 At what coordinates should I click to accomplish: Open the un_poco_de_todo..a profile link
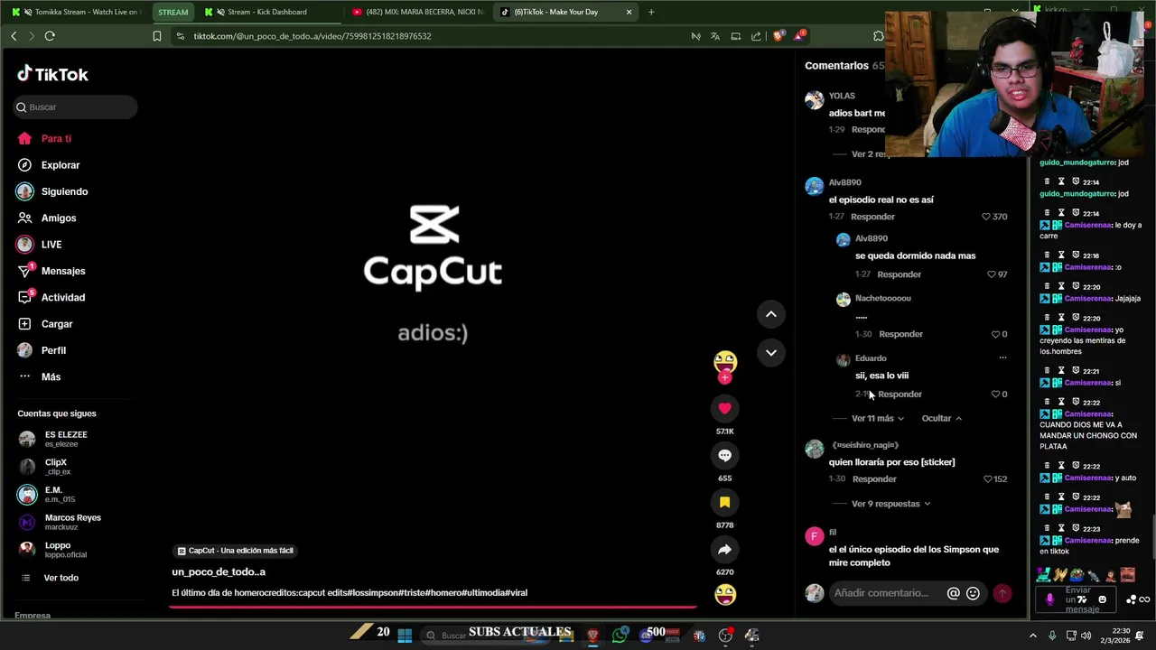[219, 571]
